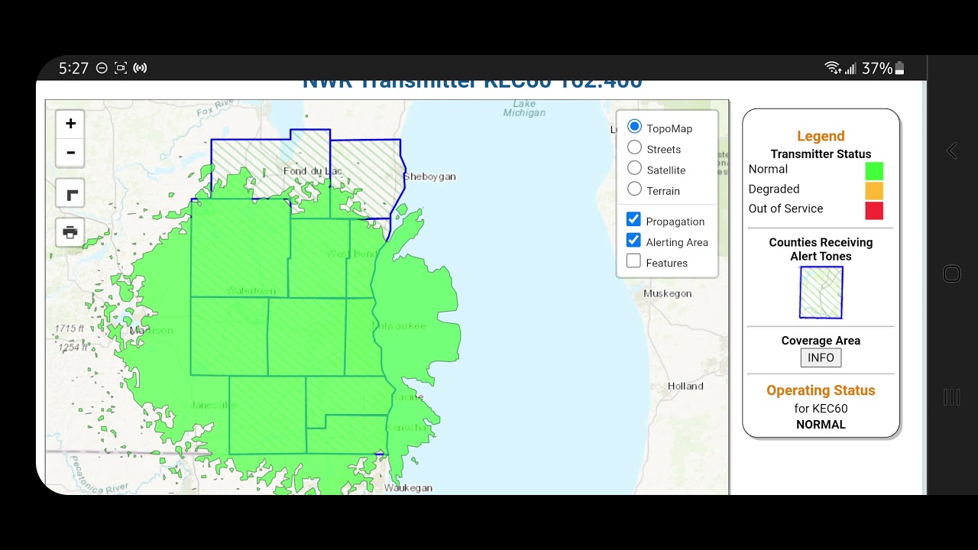The height and width of the screenshot is (550, 978).
Task: Click the red Out of Service swatch
Action: click(x=874, y=211)
